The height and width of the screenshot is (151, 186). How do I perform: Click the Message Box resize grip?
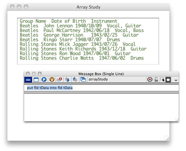tap(177, 119)
